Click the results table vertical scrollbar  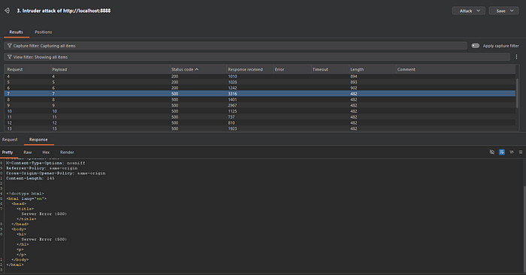tap(517, 93)
